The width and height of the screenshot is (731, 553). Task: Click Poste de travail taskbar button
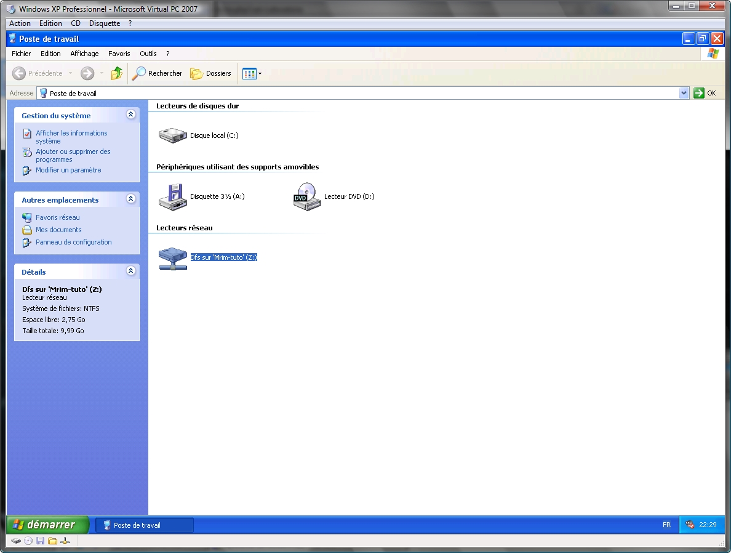(144, 525)
